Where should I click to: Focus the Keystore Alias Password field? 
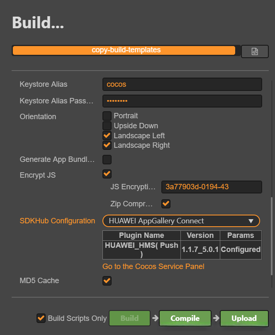pos(182,101)
